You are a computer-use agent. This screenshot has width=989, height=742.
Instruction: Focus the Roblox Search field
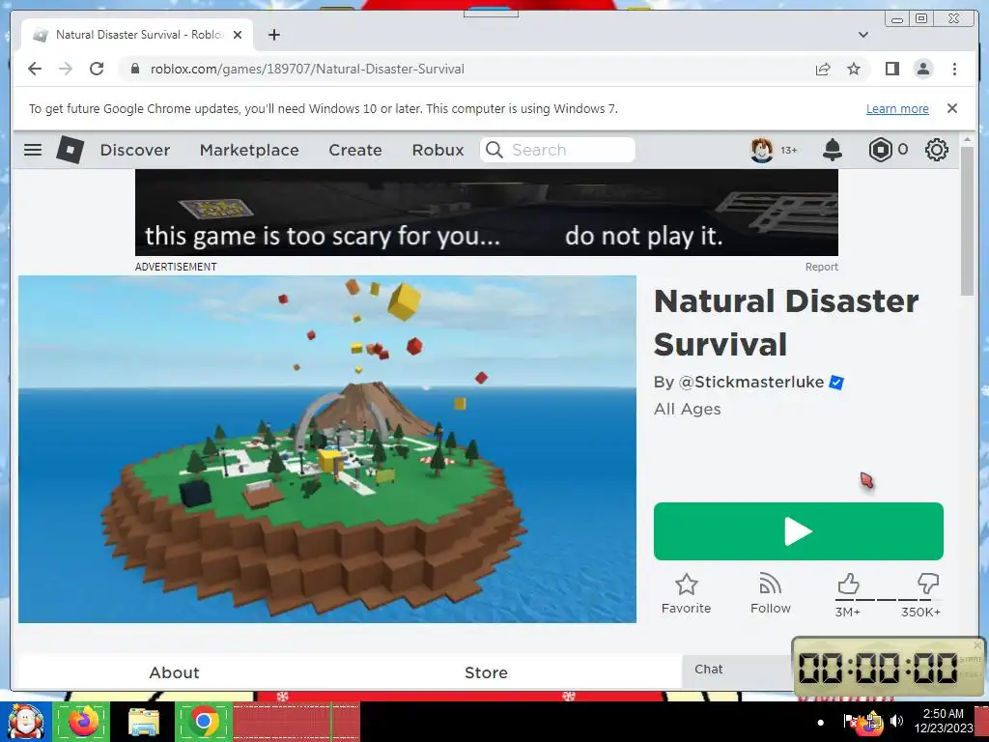point(557,150)
